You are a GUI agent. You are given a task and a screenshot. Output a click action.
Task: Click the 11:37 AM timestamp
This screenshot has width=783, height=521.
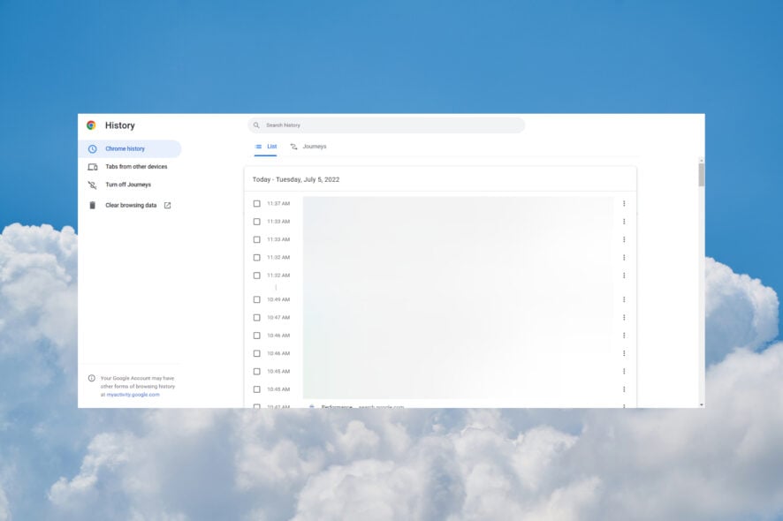[278, 204]
